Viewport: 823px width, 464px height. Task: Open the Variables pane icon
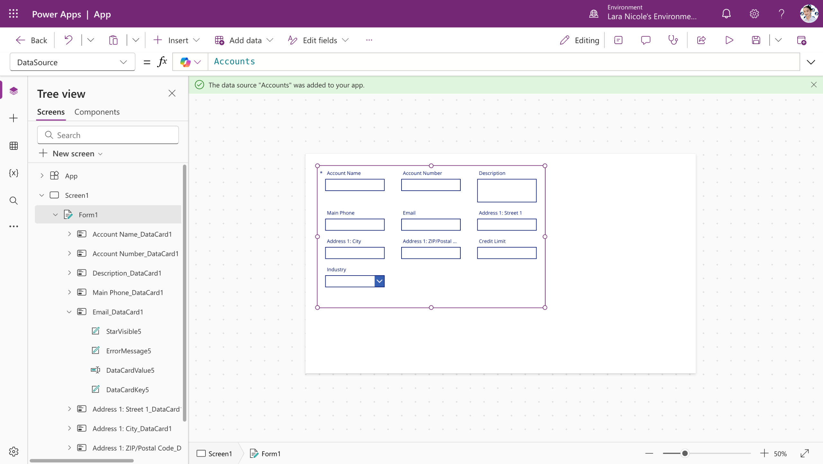coord(14,173)
